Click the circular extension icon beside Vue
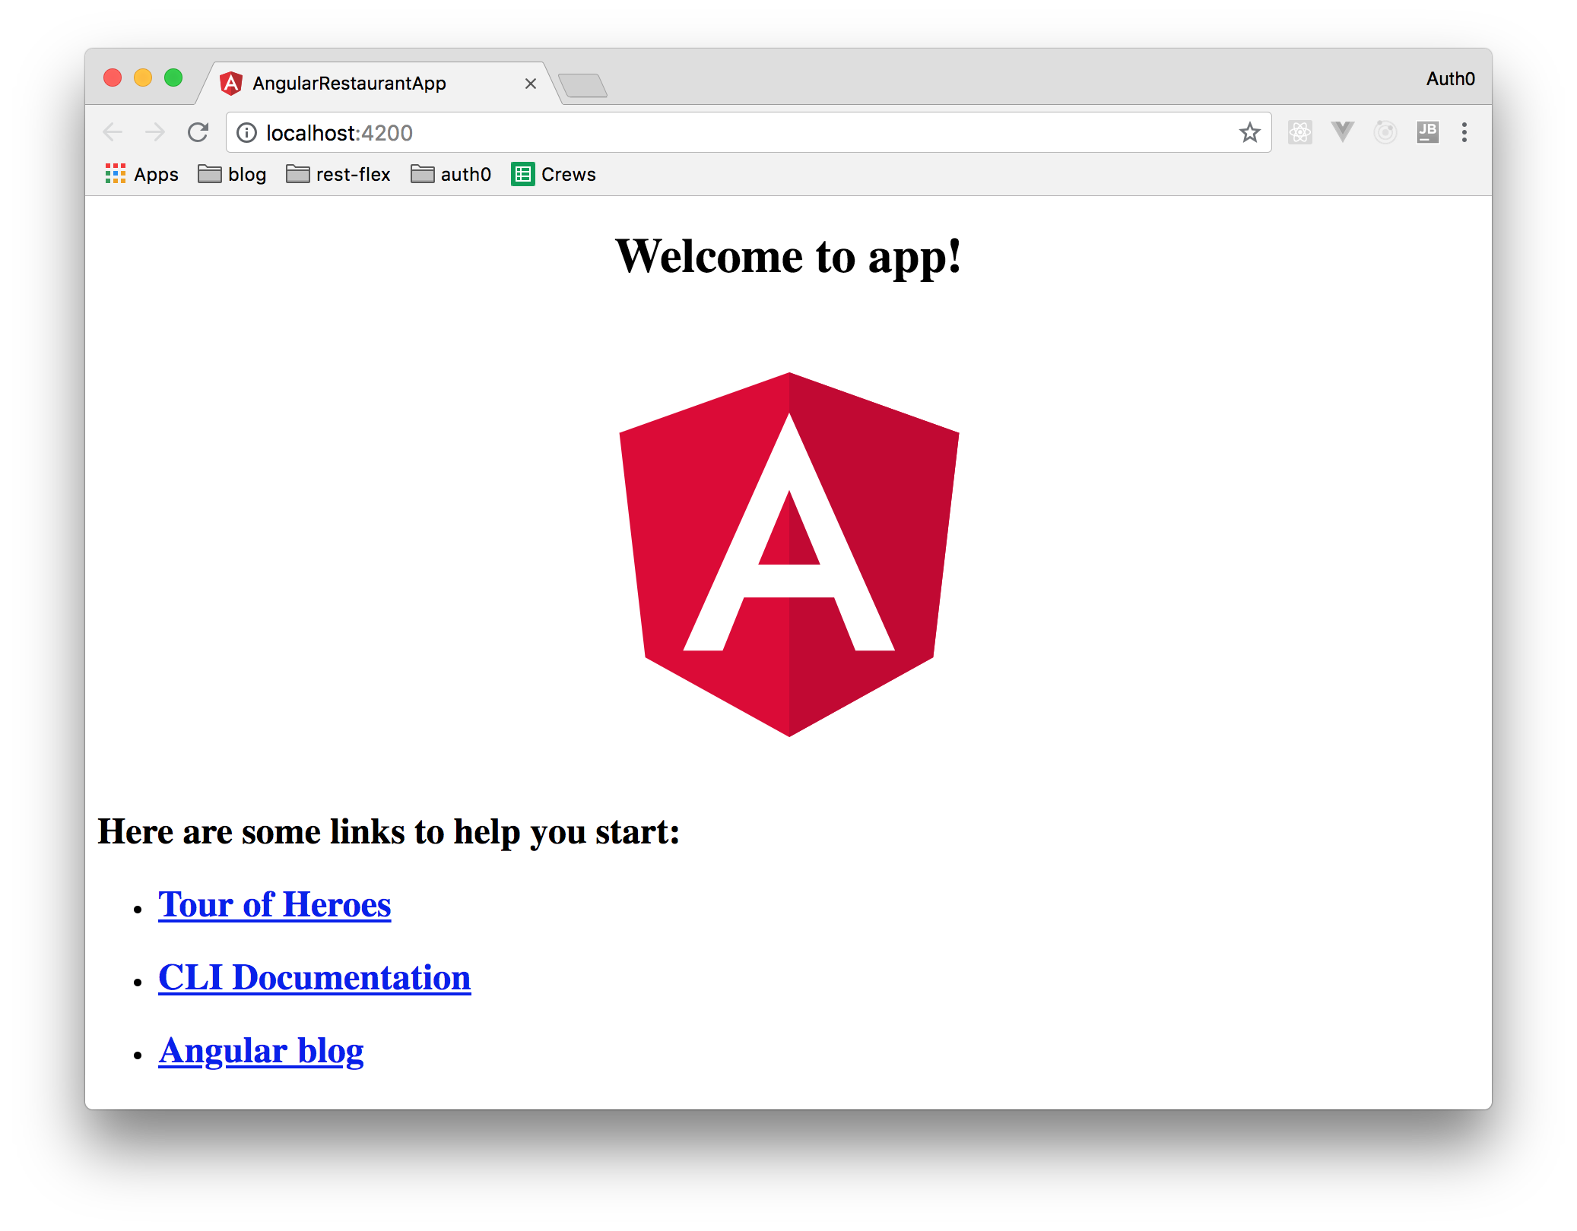1577x1231 pixels. (1385, 132)
